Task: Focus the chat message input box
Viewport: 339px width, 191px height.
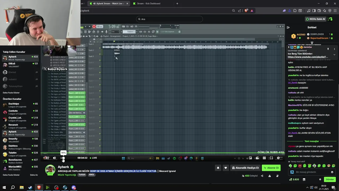Action: 312,172
